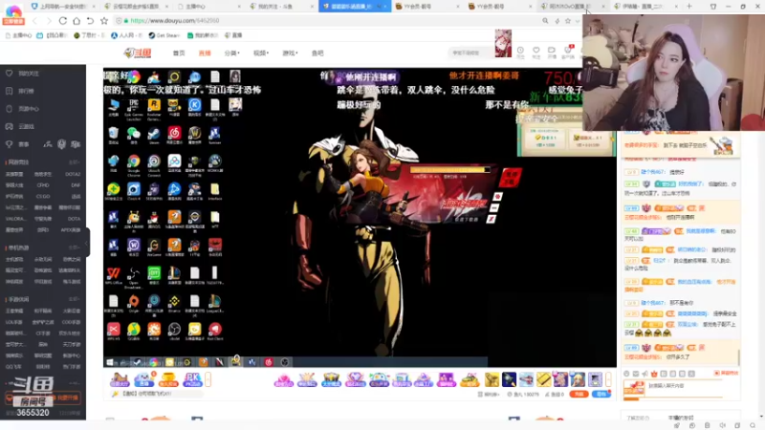Click the history clock icon in Douyu header

pos(520,51)
